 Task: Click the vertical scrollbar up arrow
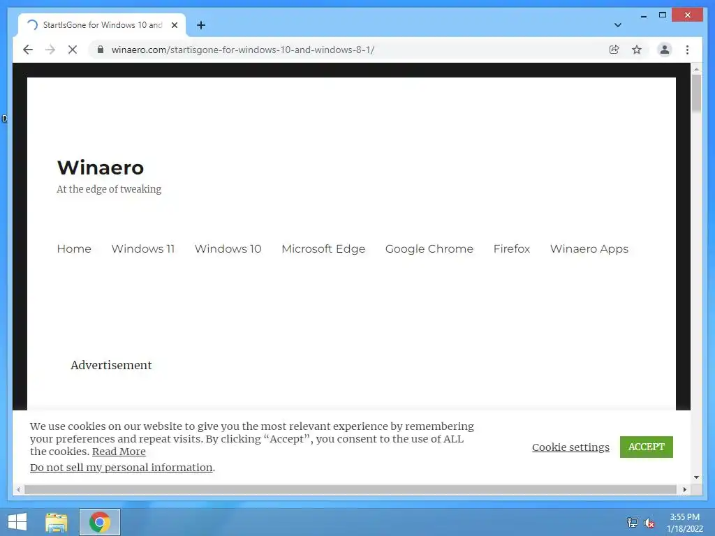point(696,69)
